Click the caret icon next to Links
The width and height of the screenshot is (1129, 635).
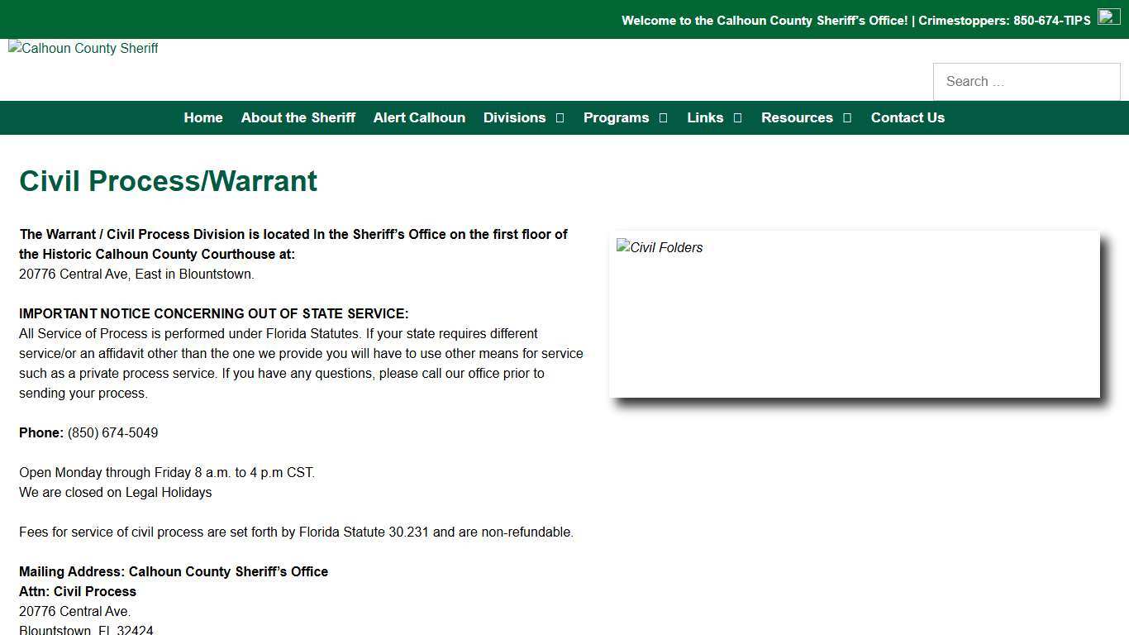tap(738, 117)
